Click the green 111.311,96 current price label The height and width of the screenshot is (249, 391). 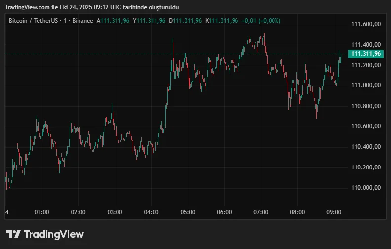[x=366, y=54]
